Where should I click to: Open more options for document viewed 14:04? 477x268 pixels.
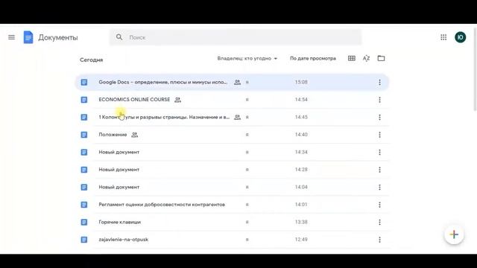tap(379, 187)
